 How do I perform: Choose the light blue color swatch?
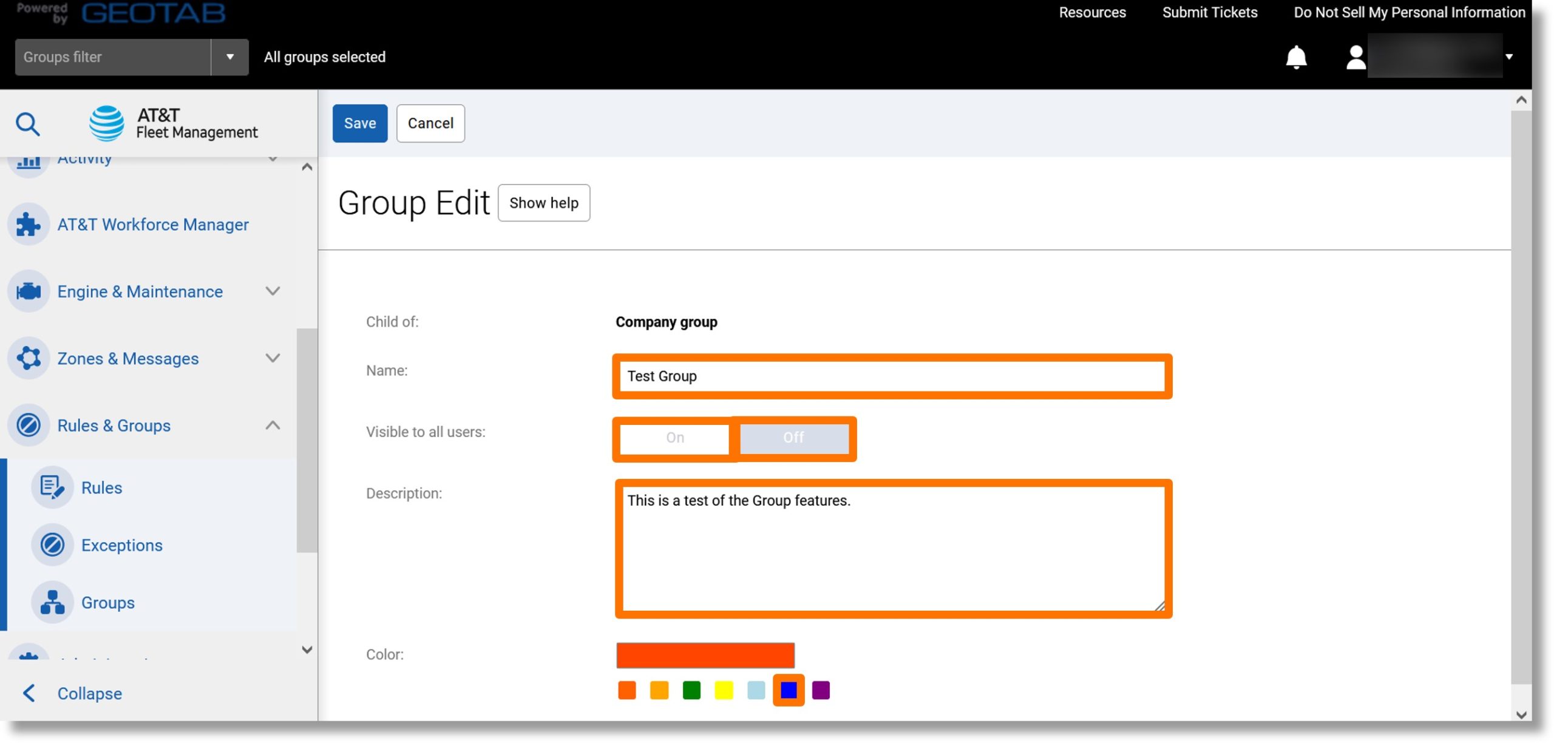click(x=756, y=690)
